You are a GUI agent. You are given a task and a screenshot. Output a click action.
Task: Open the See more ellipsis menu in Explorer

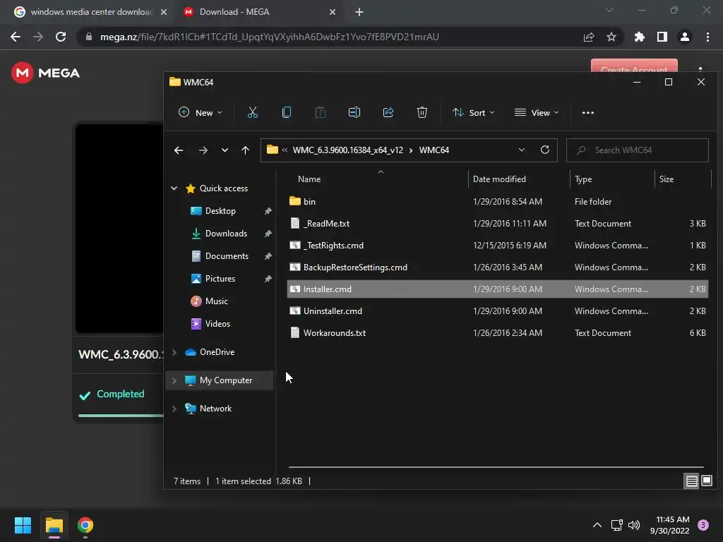(588, 112)
